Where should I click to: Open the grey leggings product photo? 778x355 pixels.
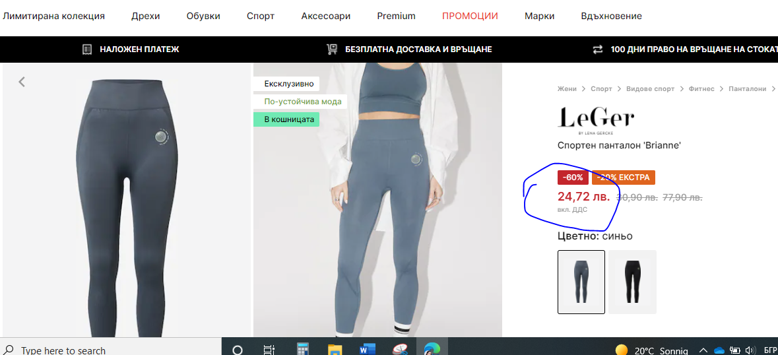point(127,200)
